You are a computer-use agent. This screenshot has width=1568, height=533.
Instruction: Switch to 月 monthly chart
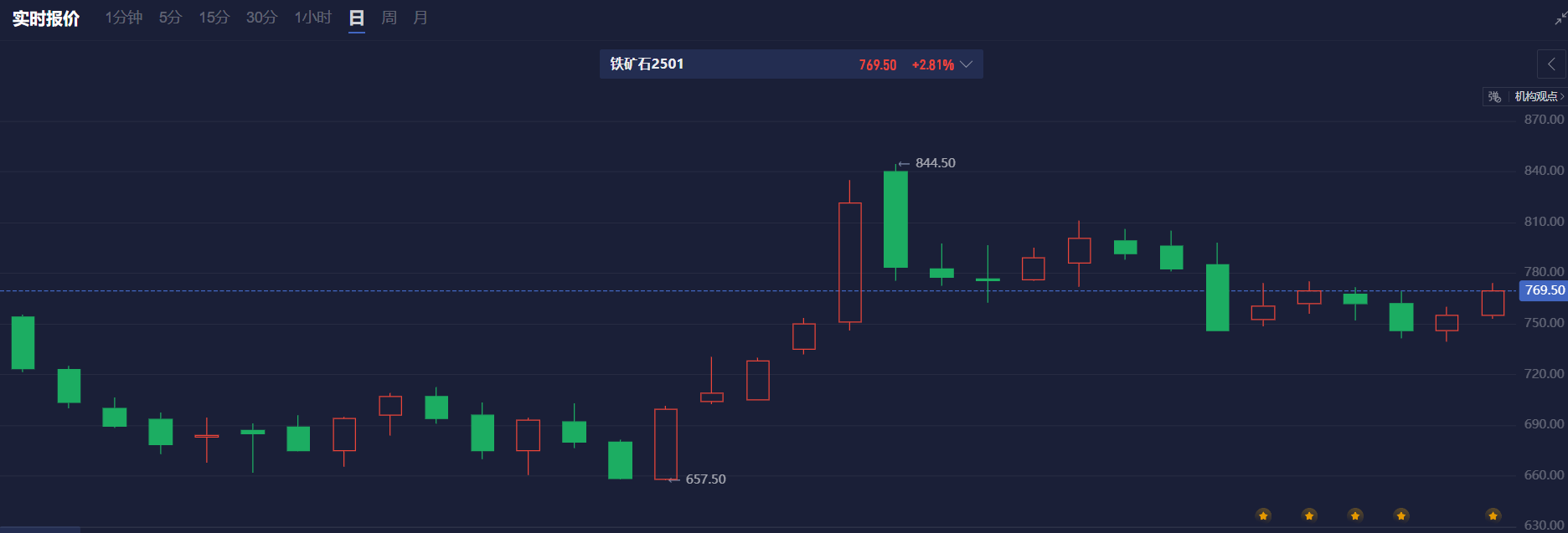click(x=420, y=18)
